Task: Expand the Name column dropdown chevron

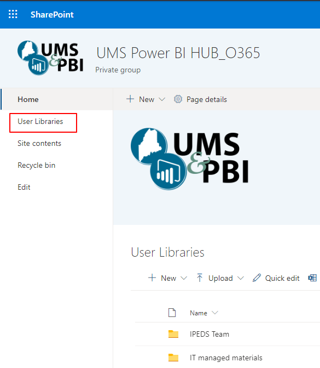Action: pyautogui.click(x=214, y=313)
